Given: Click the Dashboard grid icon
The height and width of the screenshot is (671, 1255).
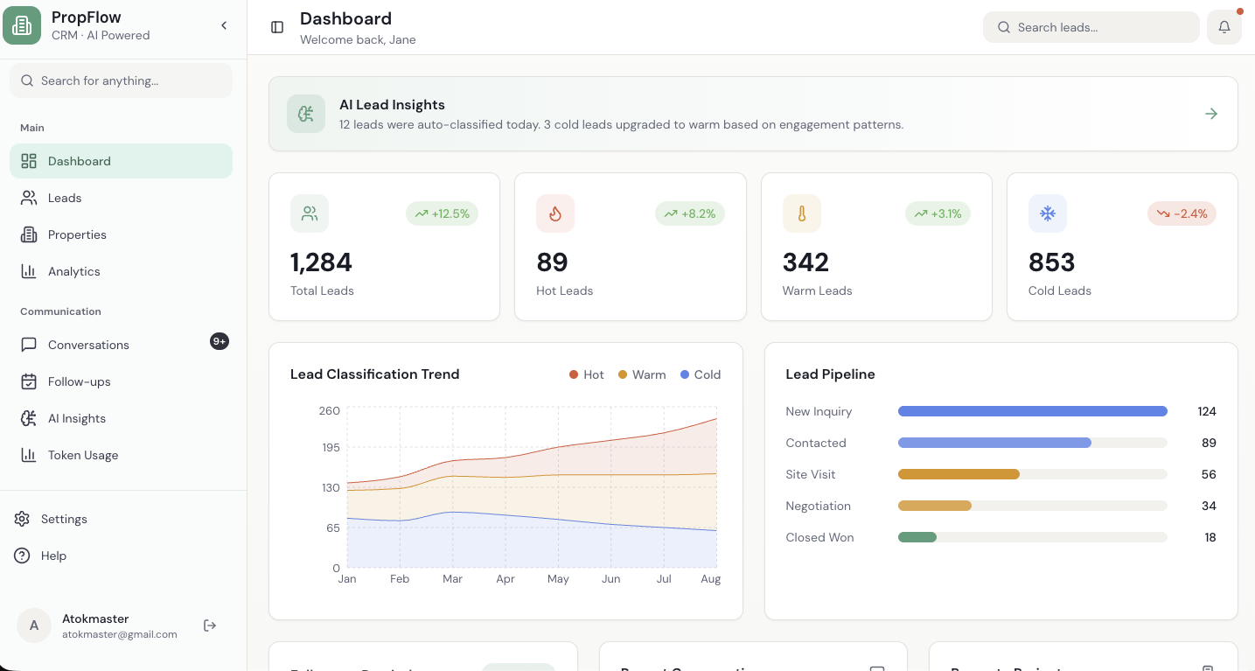Looking at the screenshot, I should (29, 161).
